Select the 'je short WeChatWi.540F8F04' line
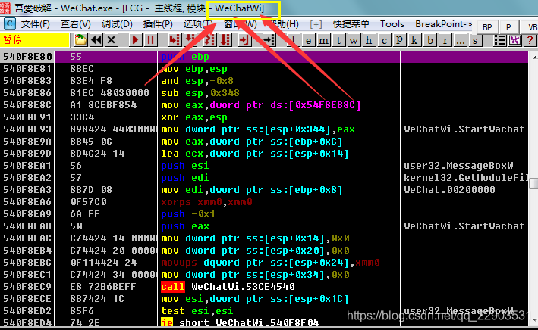 240,322
